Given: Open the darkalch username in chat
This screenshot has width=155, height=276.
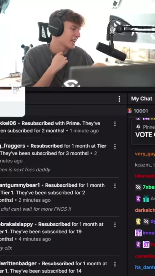Looking at the screenshot, I should coord(145,210).
